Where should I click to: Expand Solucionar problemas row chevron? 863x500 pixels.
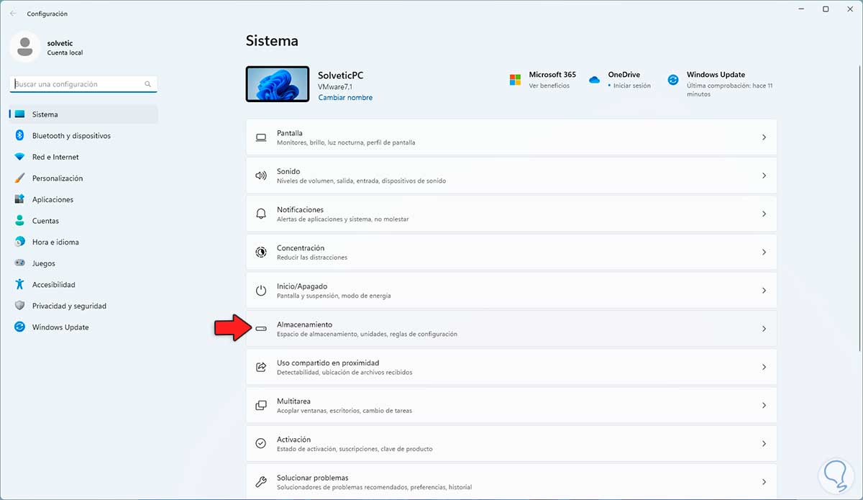pos(764,482)
